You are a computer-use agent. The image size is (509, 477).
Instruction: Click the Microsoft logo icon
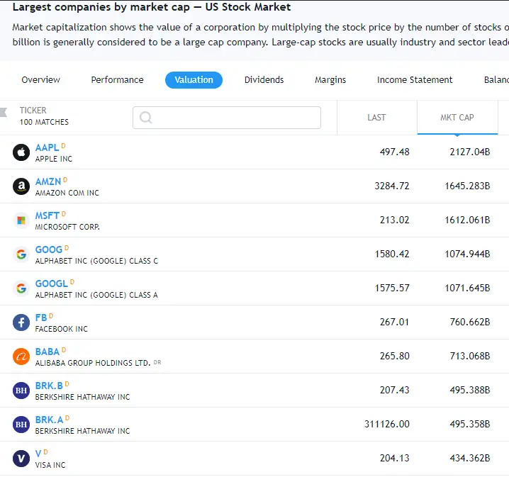click(x=21, y=220)
